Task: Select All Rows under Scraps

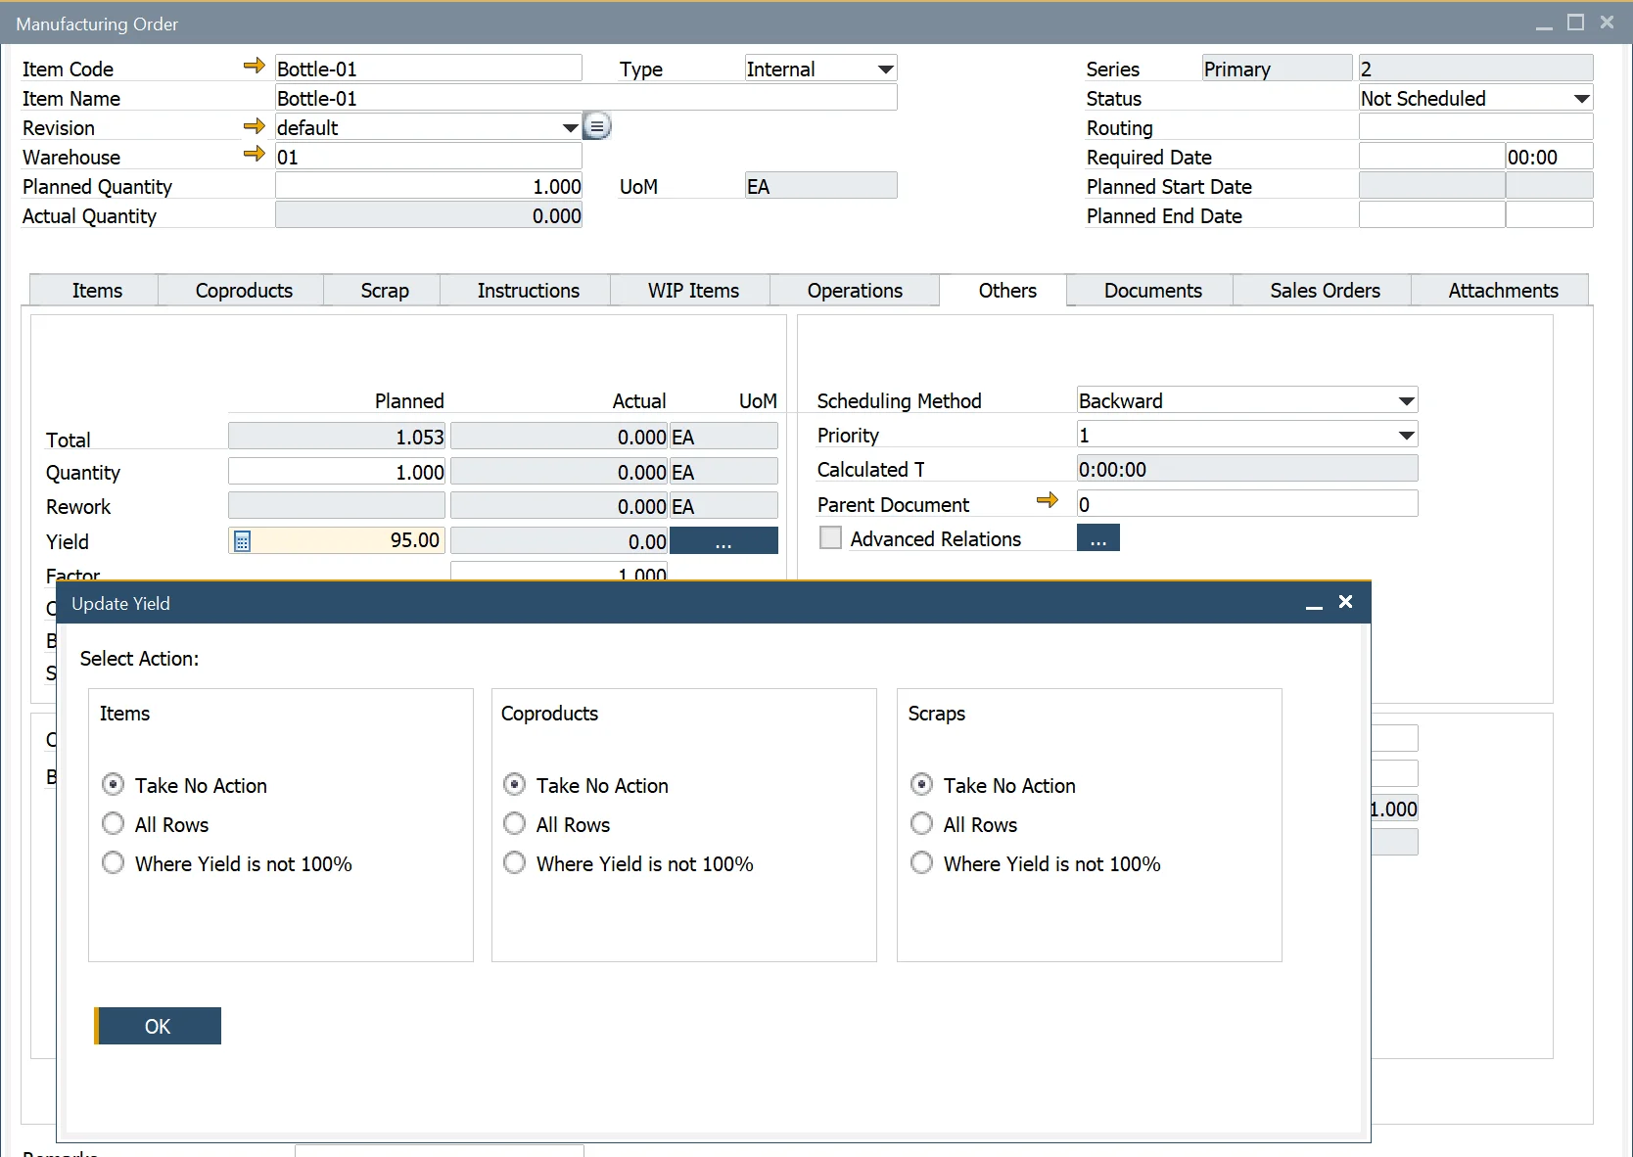Action: click(x=921, y=824)
